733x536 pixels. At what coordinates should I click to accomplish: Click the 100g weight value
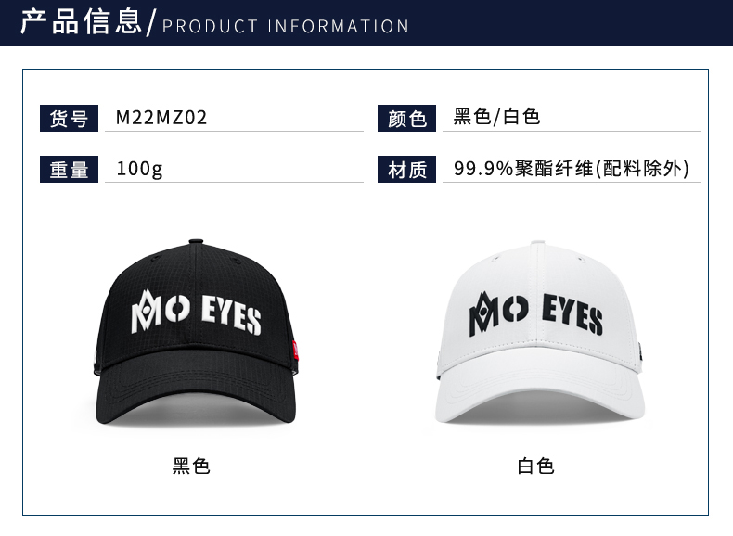139,169
